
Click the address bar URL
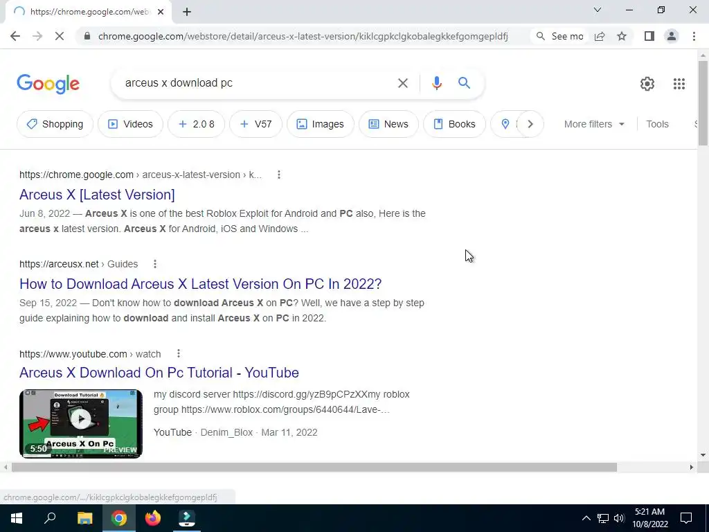(x=303, y=36)
